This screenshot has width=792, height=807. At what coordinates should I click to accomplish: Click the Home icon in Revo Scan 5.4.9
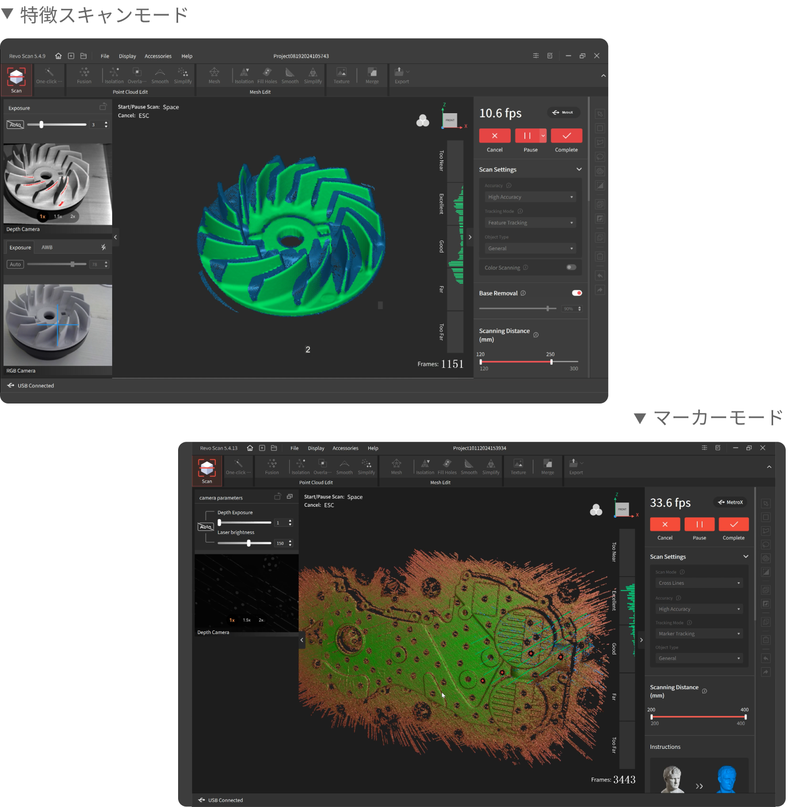click(x=58, y=56)
